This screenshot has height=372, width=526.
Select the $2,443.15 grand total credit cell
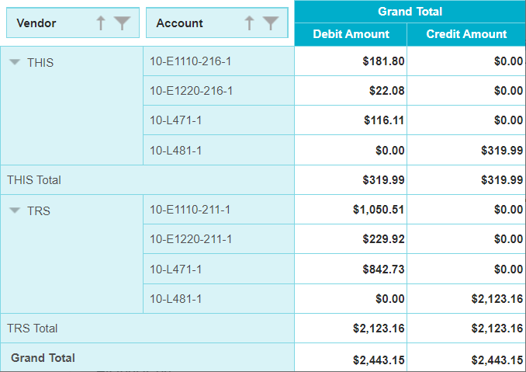(497, 360)
